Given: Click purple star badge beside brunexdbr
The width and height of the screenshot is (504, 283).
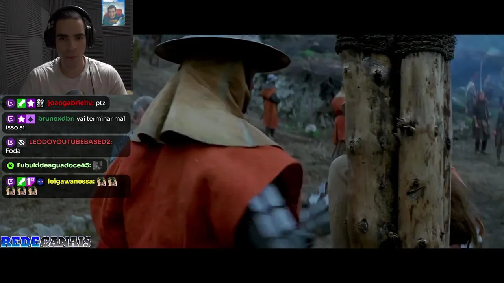Looking at the screenshot, I should (x=21, y=119).
